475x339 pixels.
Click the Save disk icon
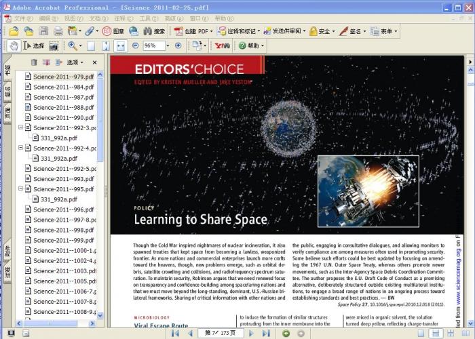click(x=43, y=31)
